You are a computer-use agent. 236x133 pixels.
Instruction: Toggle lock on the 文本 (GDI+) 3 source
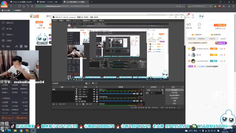[x=97, y=89]
